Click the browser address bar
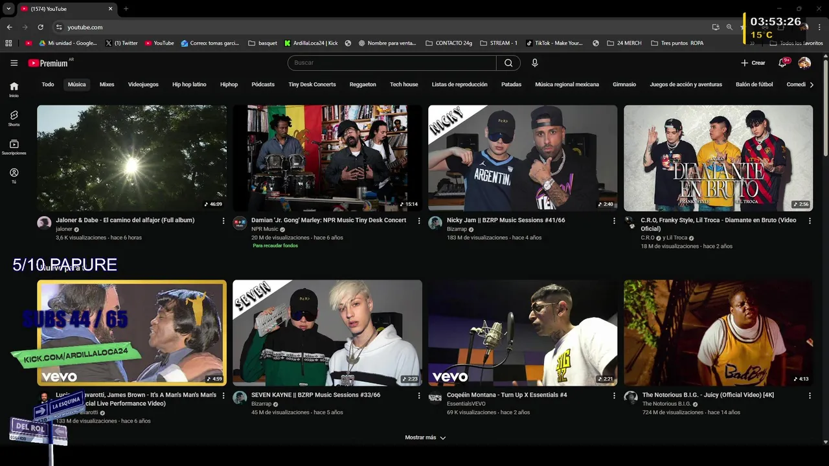829x466 pixels. [382, 27]
